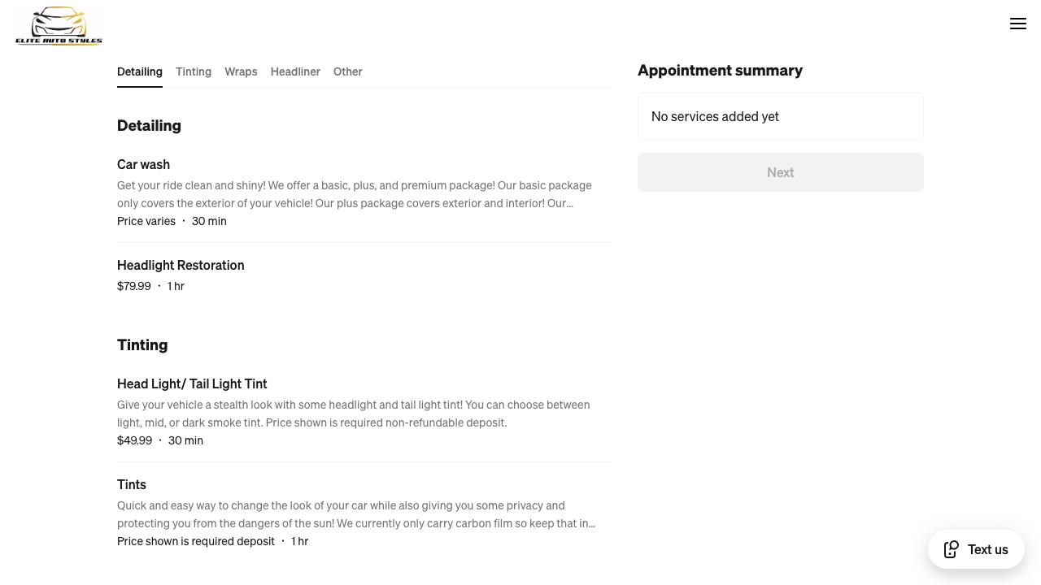This screenshot has width=1041, height=585.
Task: Click the Elite Auto Styles logo
Action: 59,26
